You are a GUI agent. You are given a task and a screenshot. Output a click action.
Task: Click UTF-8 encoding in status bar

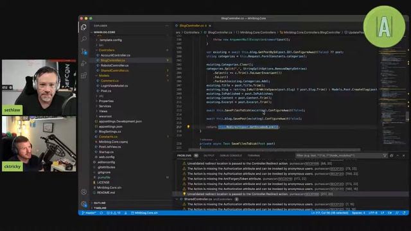click(x=373, y=213)
